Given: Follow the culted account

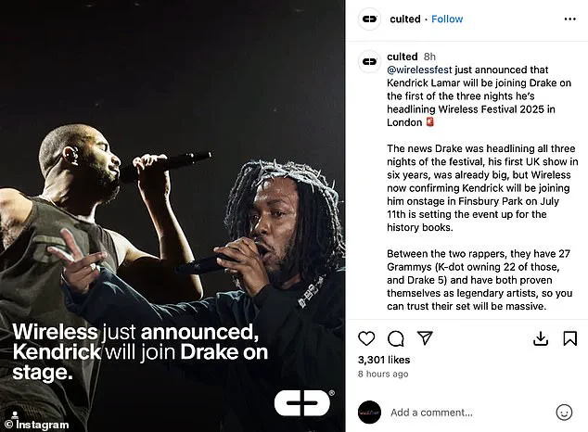Looking at the screenshot, I should [x=447, y=19].
